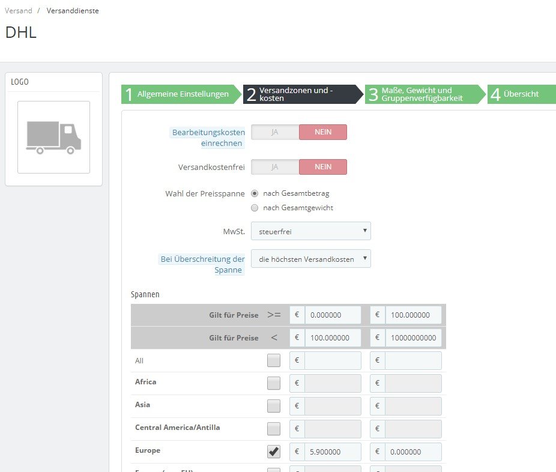
Task: Click the Africa first range price field
Action: [333, 383]
